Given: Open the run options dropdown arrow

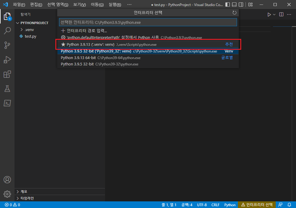Looking at the screenshot, I should tap(274, 14).
